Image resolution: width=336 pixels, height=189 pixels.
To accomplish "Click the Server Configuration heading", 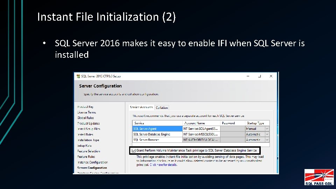I will pos(100,86).
